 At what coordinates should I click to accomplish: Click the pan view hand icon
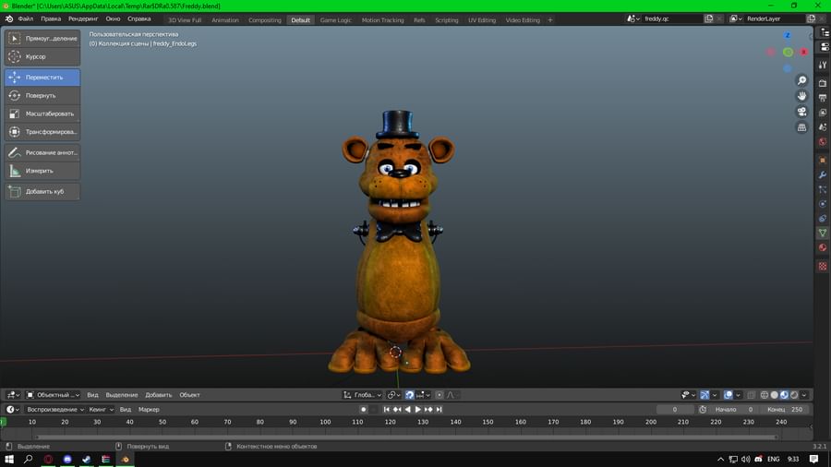tap(801, 96)
